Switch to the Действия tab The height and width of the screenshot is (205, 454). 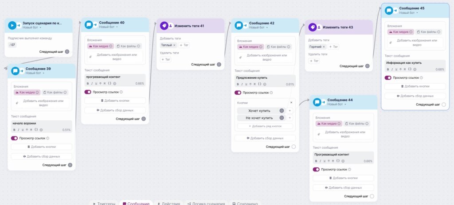click(168, 204)
